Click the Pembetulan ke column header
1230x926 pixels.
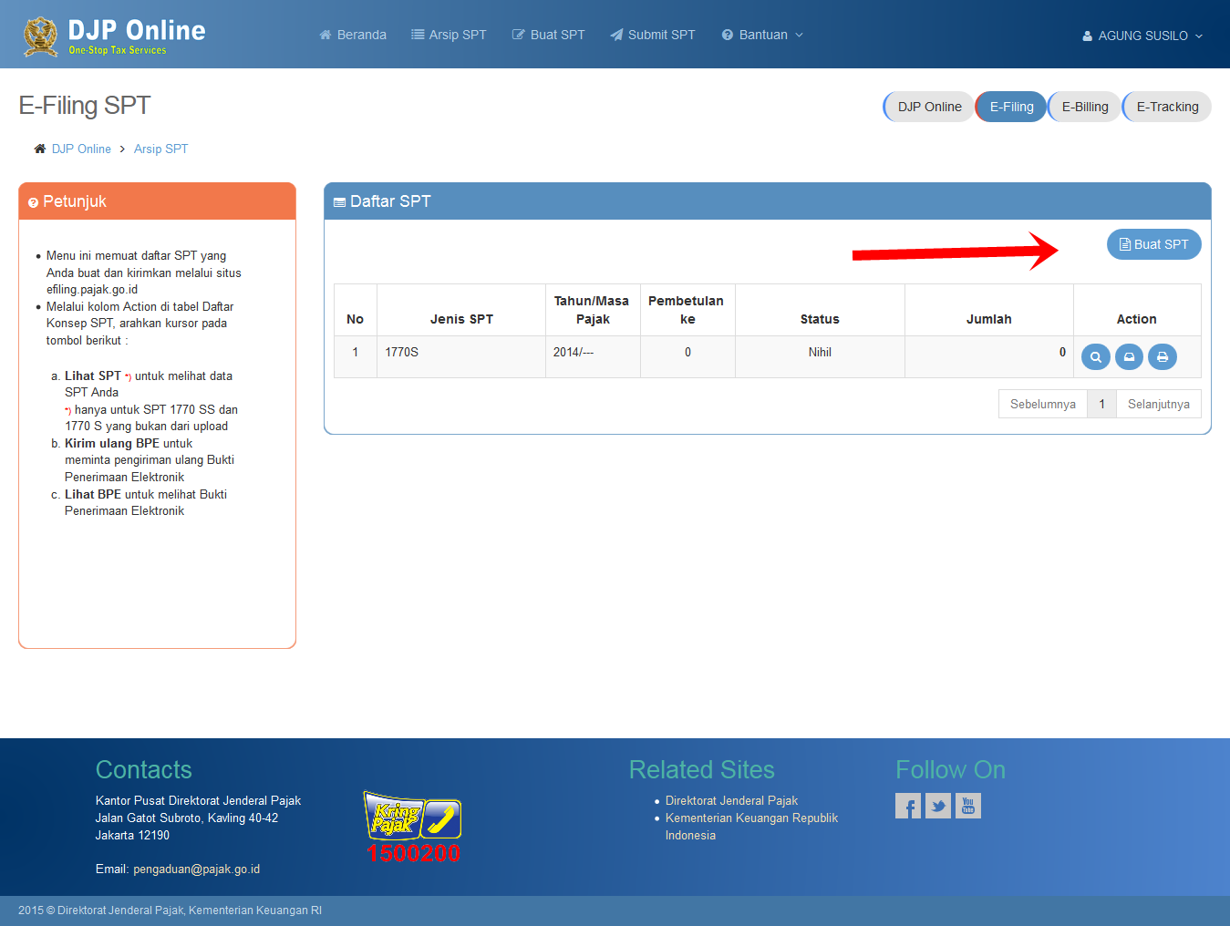coord(687,310)
